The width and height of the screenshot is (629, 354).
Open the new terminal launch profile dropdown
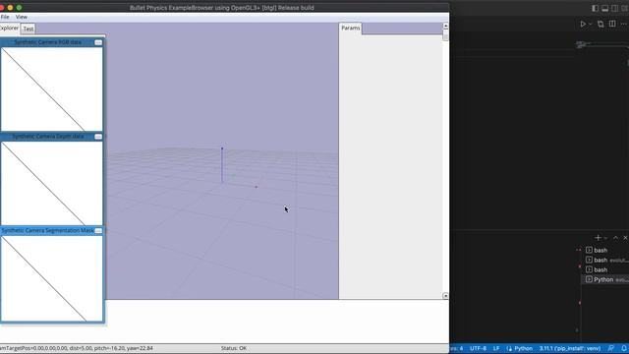tap(605, 238)
